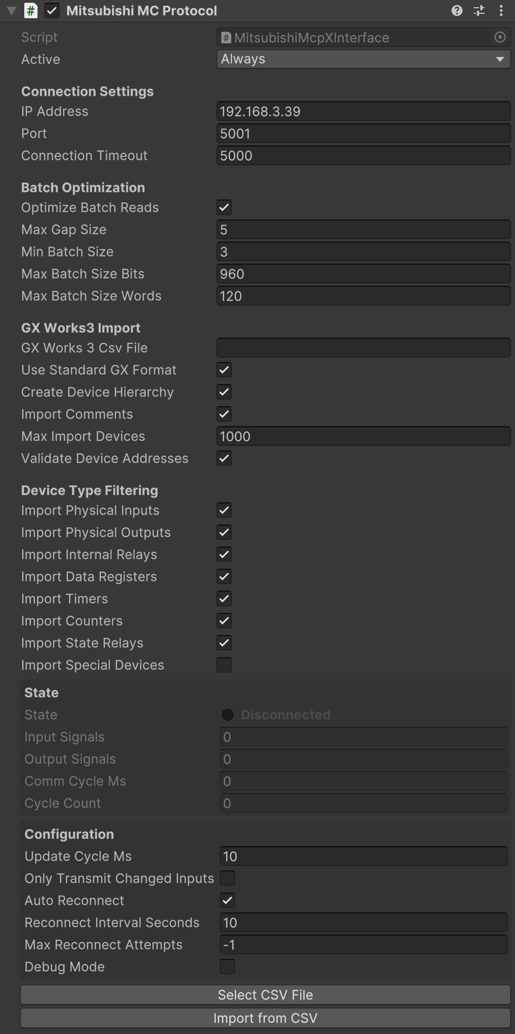Disable the component enabled checkbox in header

click(x=52, y=11)
